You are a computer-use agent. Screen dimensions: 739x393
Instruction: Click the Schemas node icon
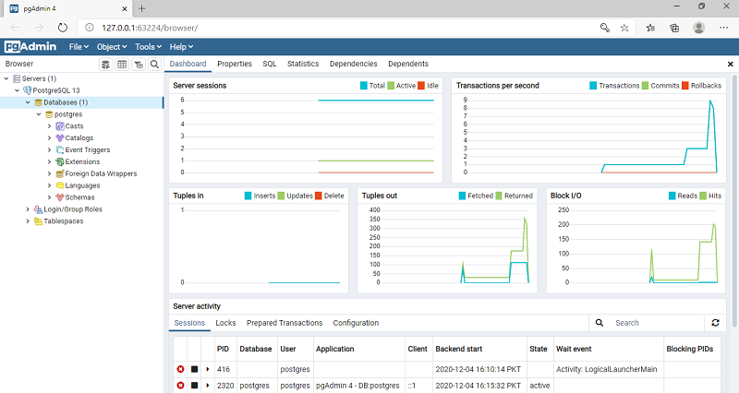pos(60,197)
